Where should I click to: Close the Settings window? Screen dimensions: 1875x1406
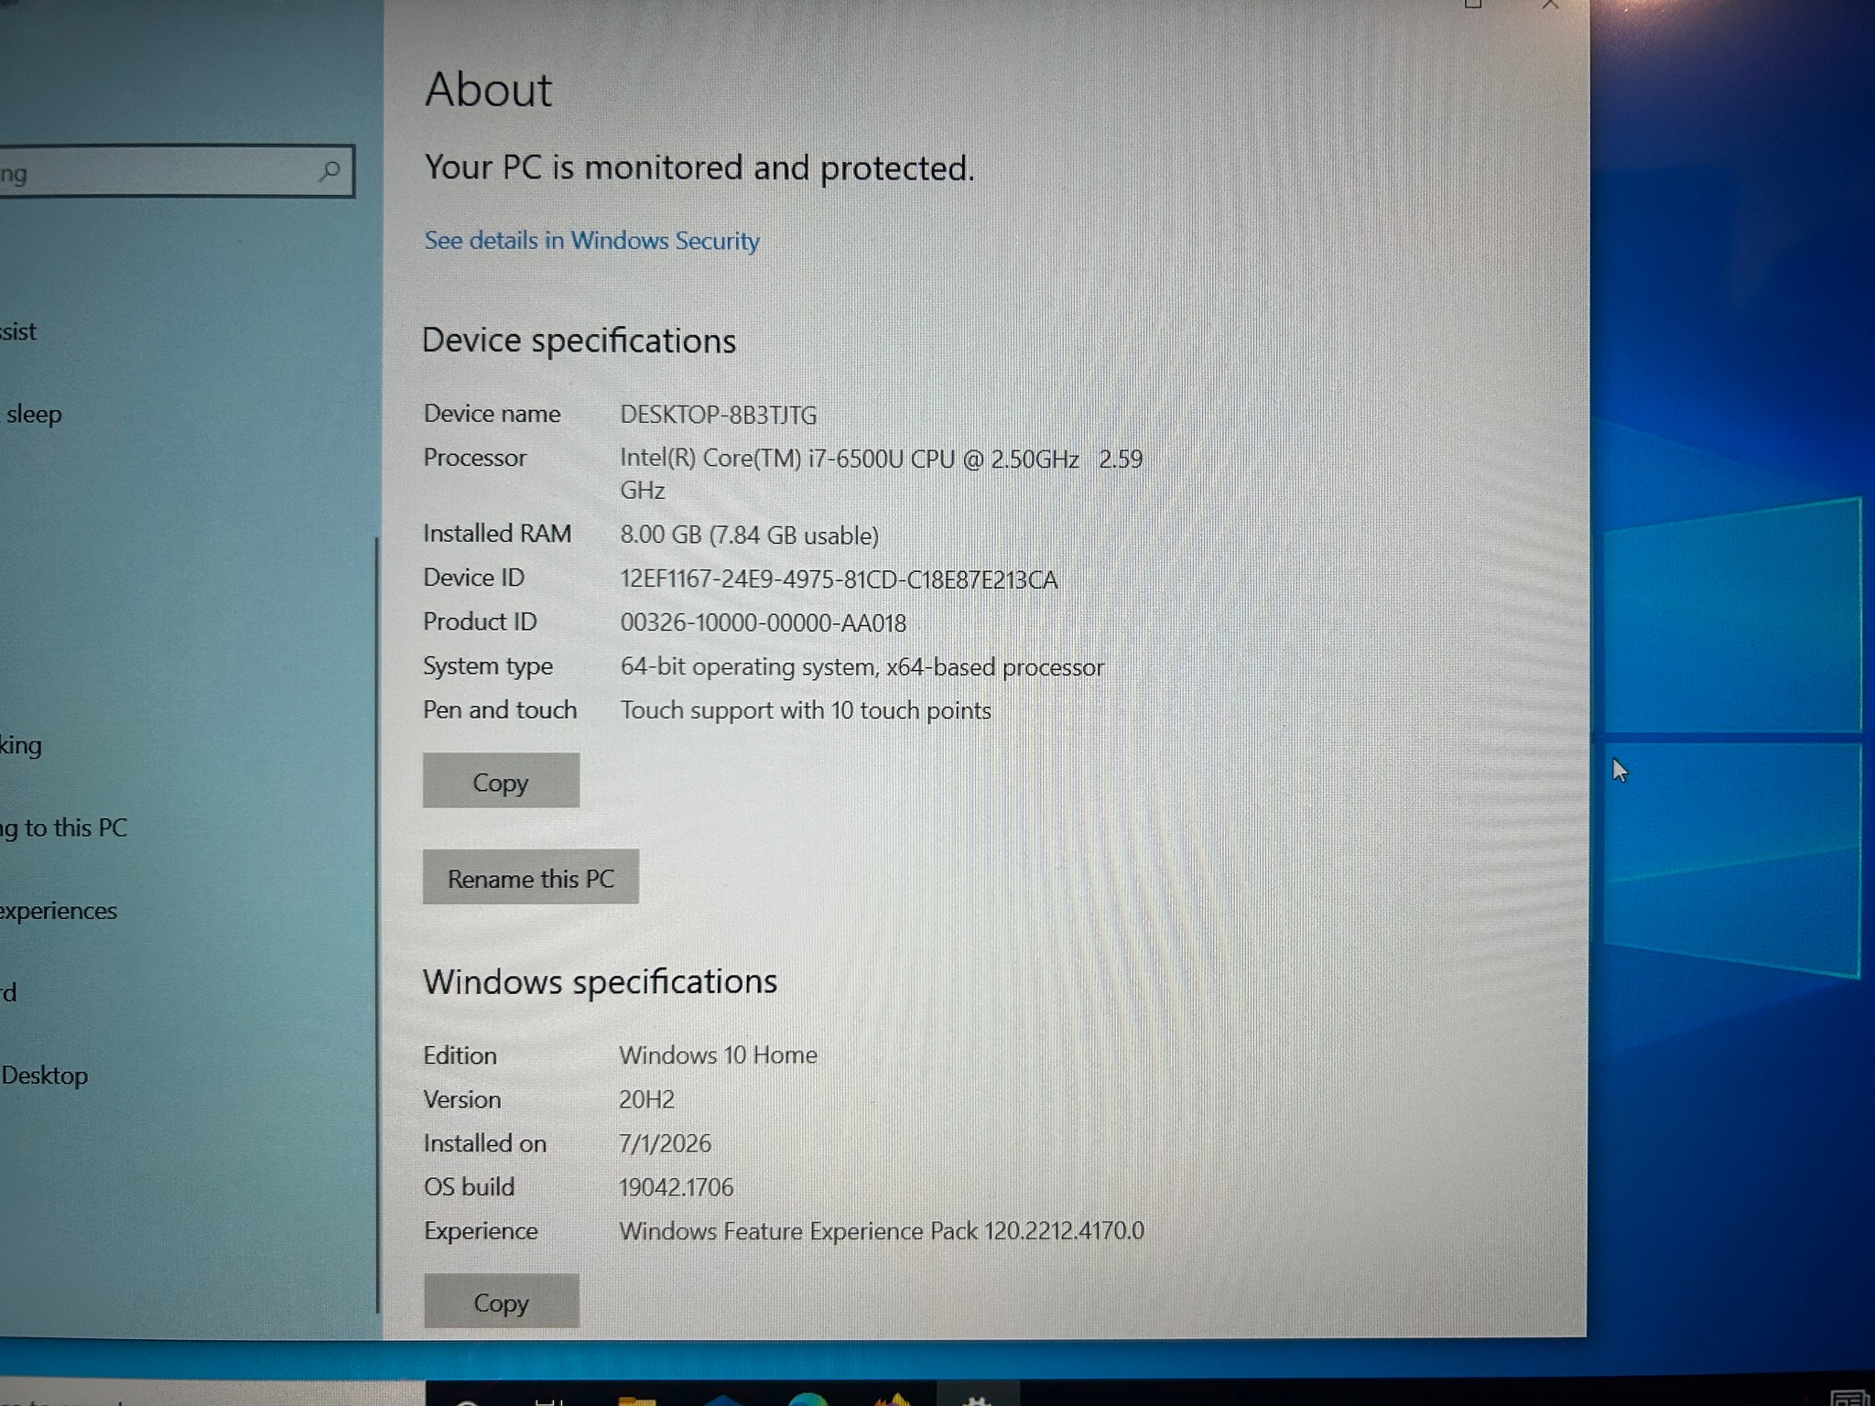click(1550, 5)
